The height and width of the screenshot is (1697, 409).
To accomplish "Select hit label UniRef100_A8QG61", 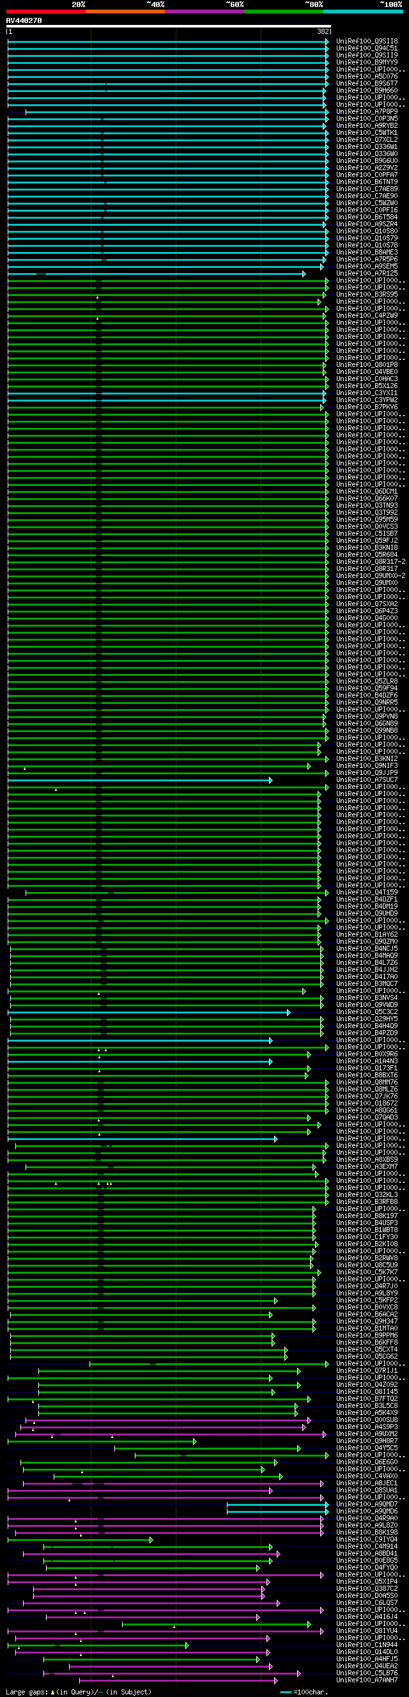I will tap(367, 1110).
